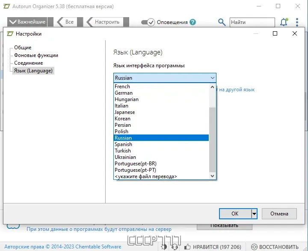The image size is (308, 251).
Task: Open the Russian language combo box
Action: (165, 78)
